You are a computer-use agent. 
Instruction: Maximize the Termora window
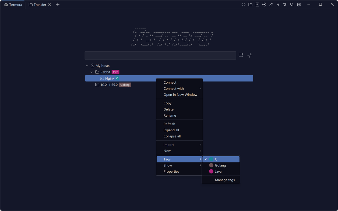320,5
